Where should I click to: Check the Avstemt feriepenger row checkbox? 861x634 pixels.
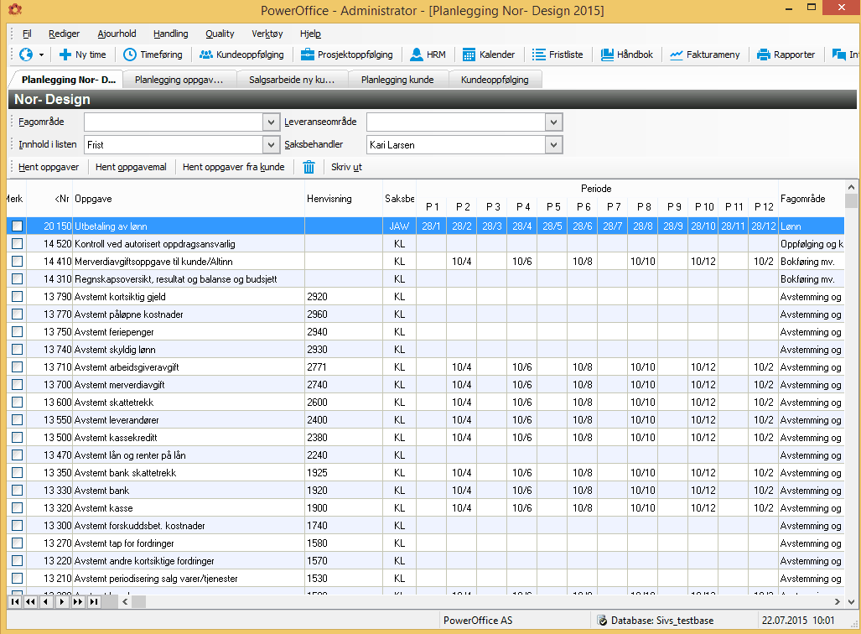(17, 331)
